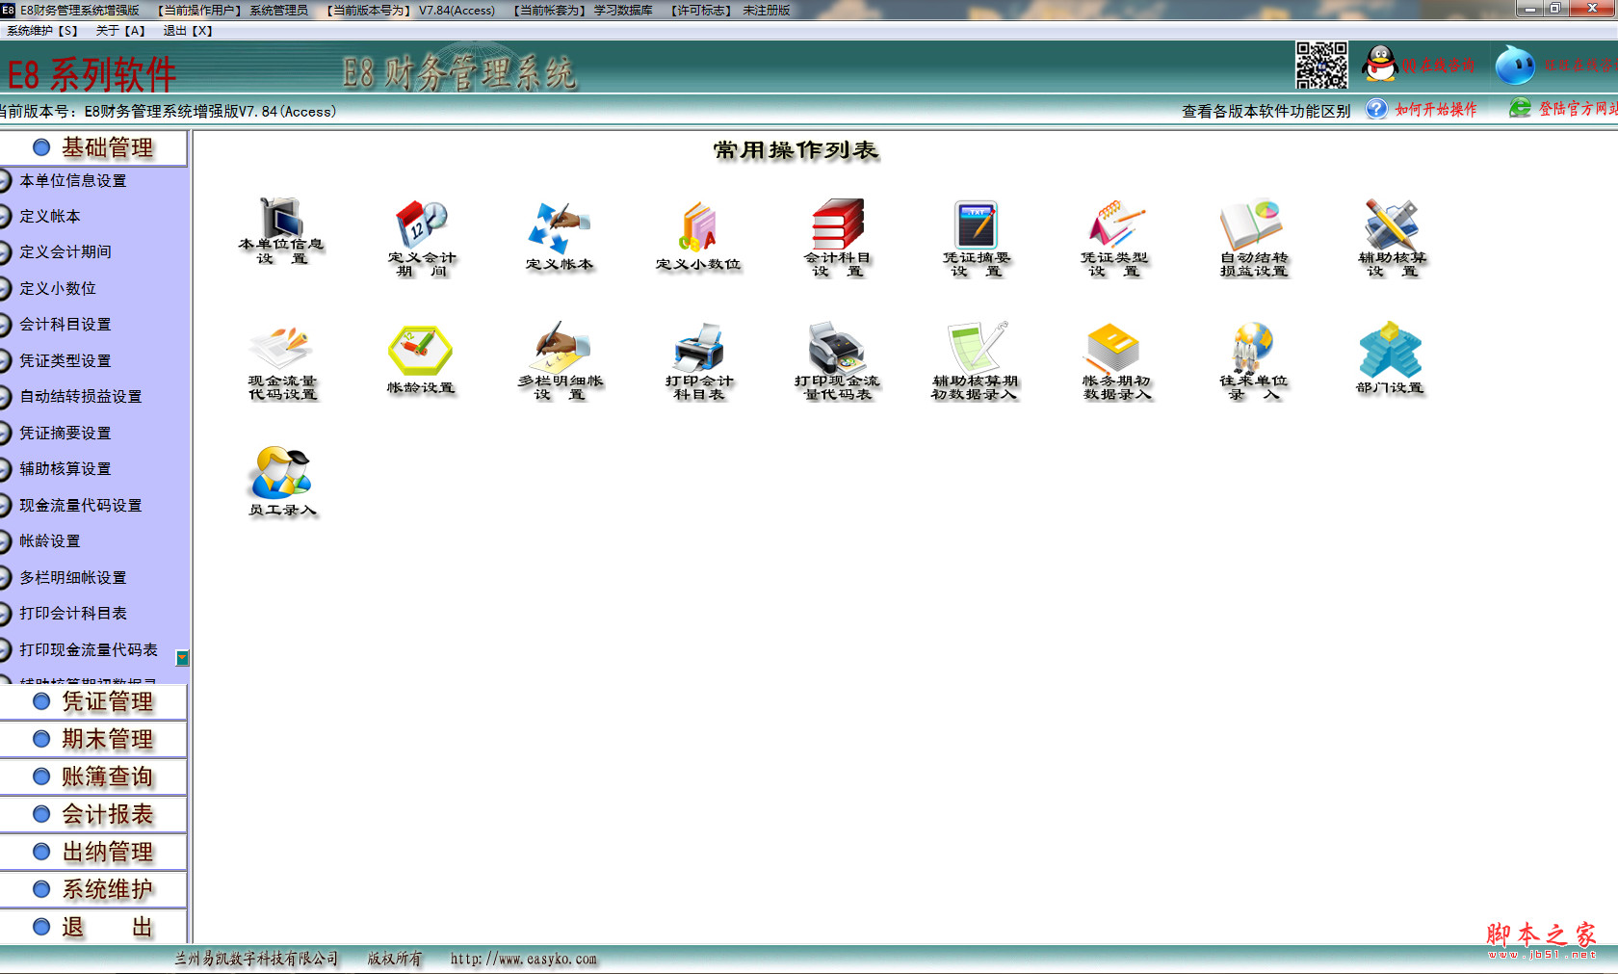
Task: Select 定义小数位 in the sidebar list
Action: click(58, 289)
